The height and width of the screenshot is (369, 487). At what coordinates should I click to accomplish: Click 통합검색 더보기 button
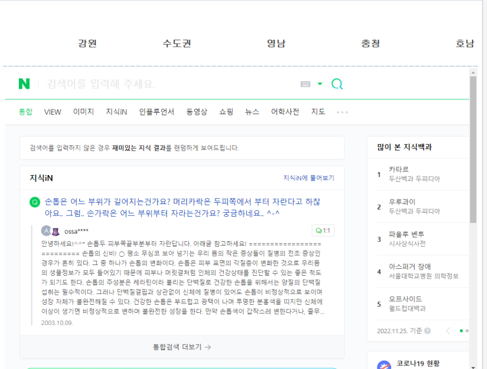182,347
